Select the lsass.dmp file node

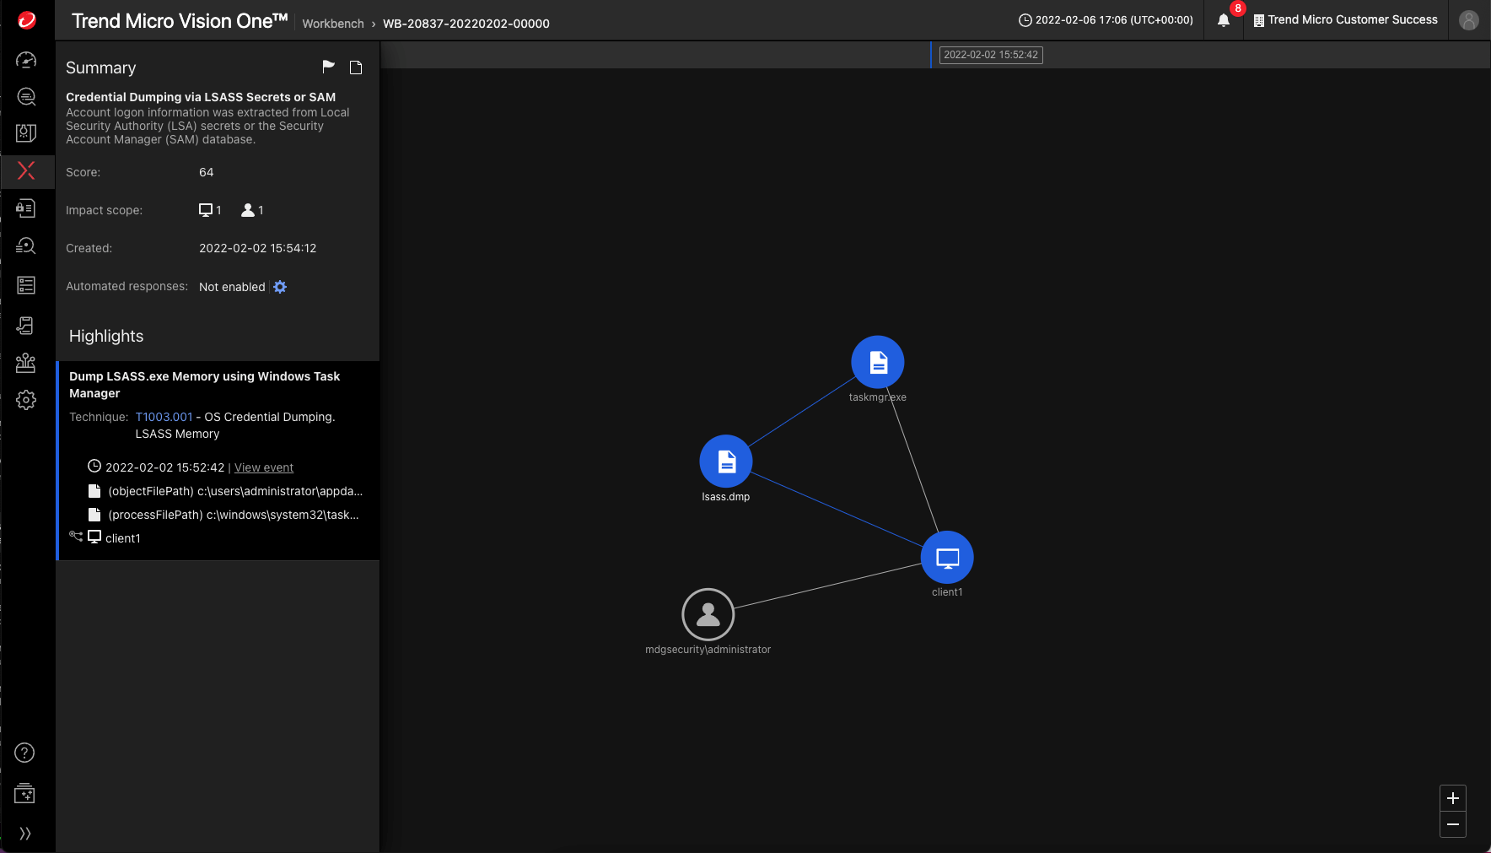[725, 462]
